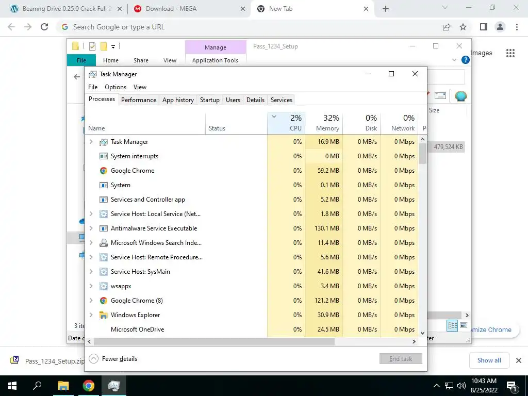
Task: Open the Services tab
Action: pos(282,100)
